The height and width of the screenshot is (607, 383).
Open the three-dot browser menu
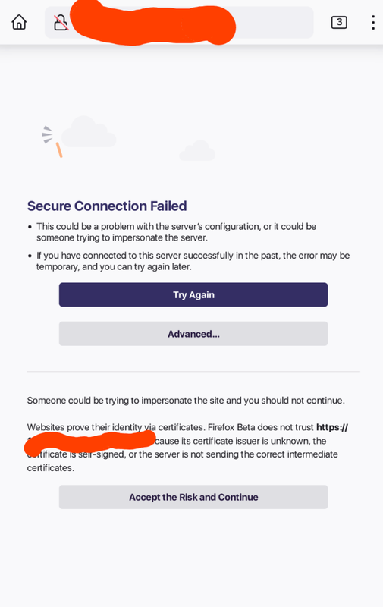(372, 23)
